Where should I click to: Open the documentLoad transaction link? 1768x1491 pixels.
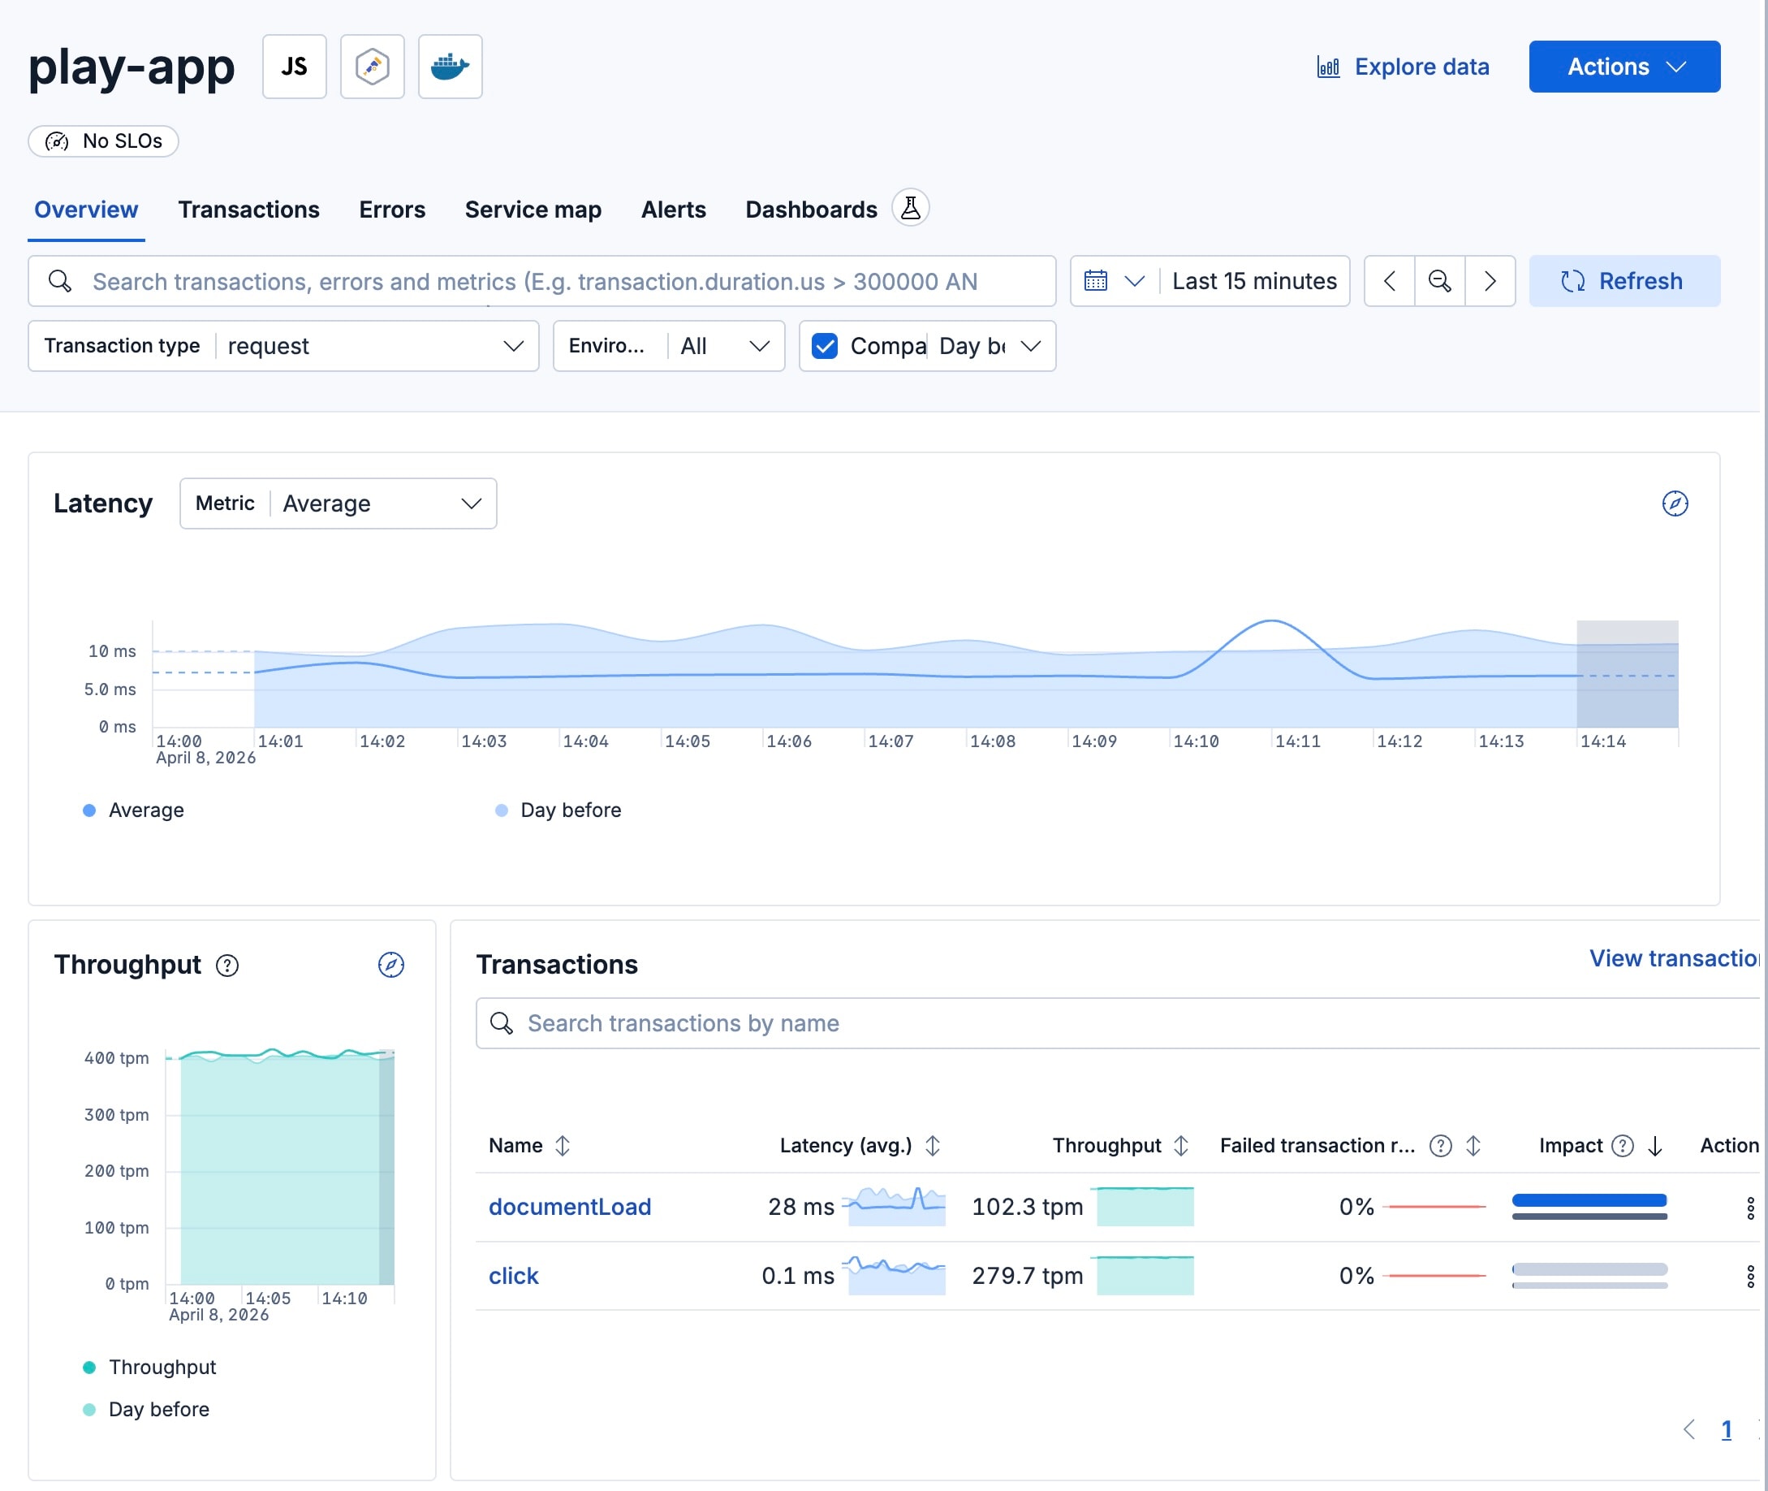(570, 1207)
